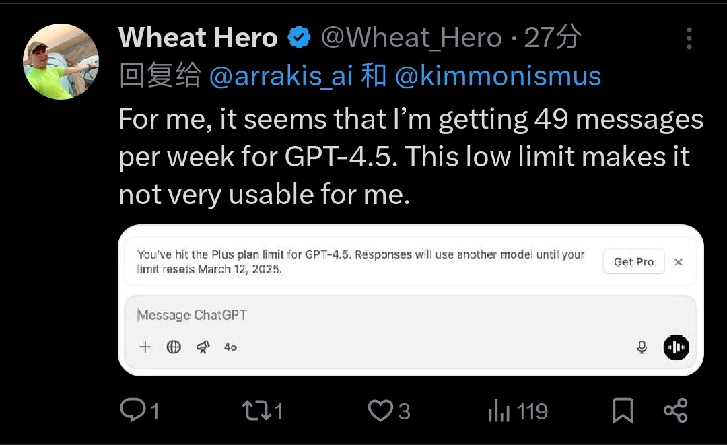Toggle the globe web search icon
The width and height of the screenshot is (727, 445).
174,347
